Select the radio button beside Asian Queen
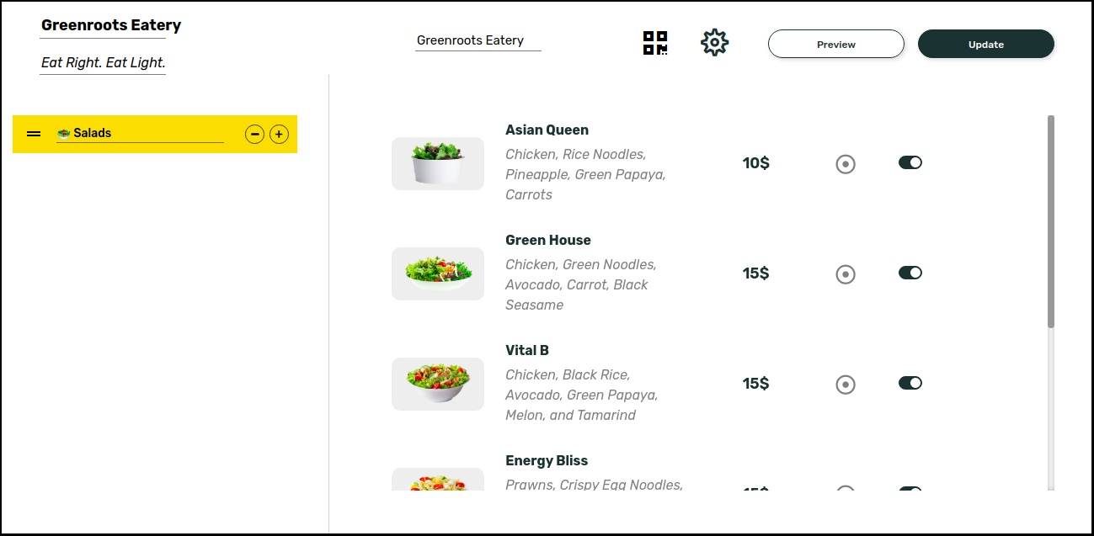This screenshot has height=536, width=1094. click(x=846, y=164)
